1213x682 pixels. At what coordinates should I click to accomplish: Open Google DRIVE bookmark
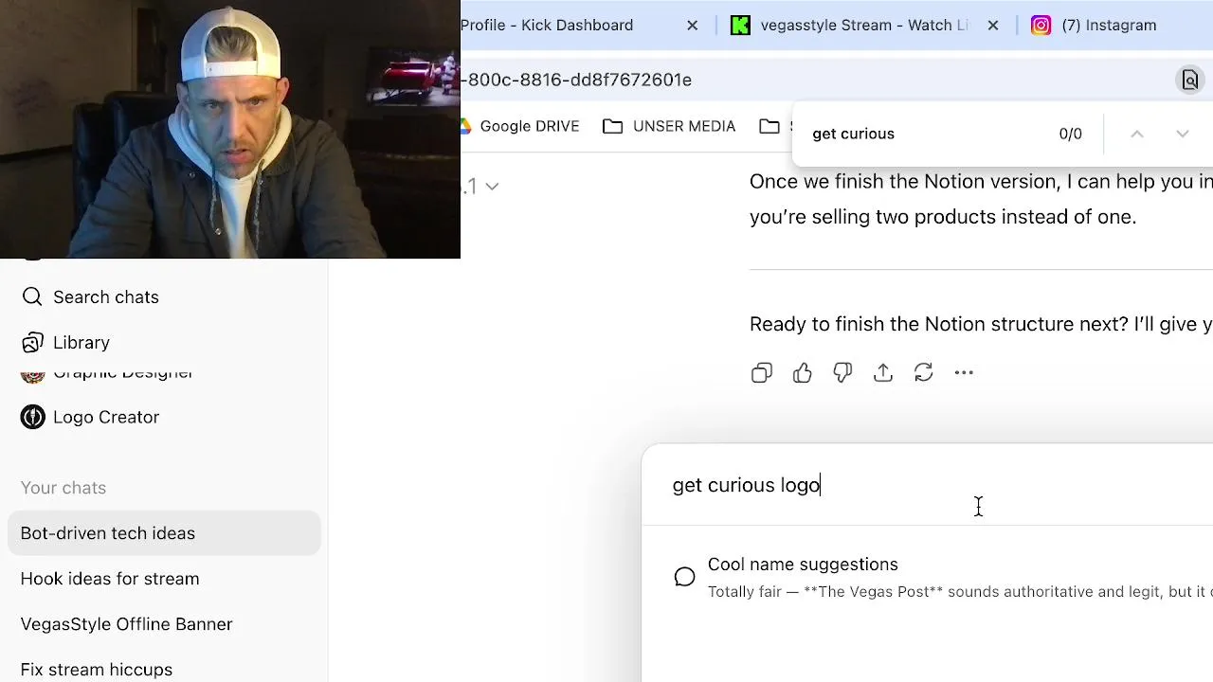[519, 126]
